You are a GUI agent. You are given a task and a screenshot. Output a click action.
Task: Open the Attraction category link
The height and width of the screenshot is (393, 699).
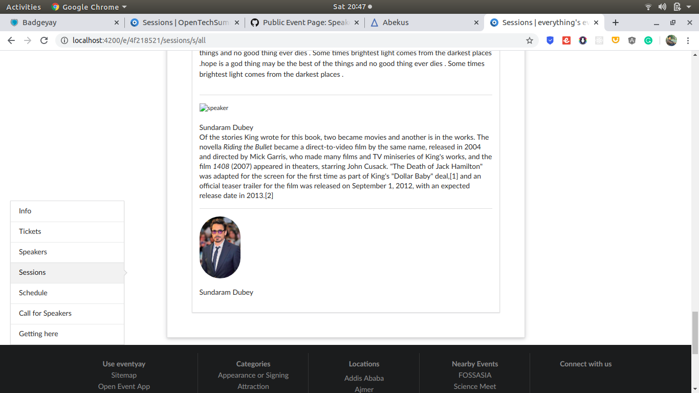253,386
